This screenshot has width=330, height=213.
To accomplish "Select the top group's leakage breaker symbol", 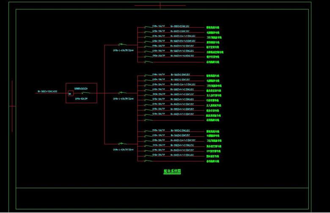I will pyautogui.click(x=121, y=44).
